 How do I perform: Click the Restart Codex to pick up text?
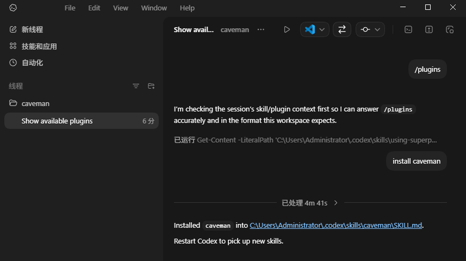(228, 241)
